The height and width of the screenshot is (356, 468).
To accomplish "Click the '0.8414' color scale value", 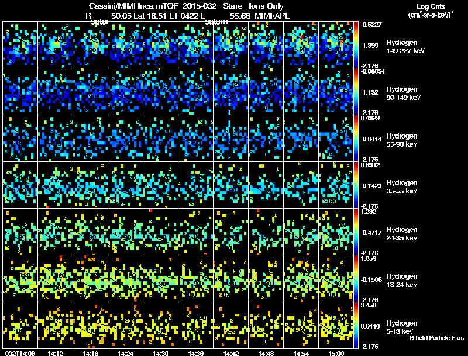I will click(x=372, y=139).
